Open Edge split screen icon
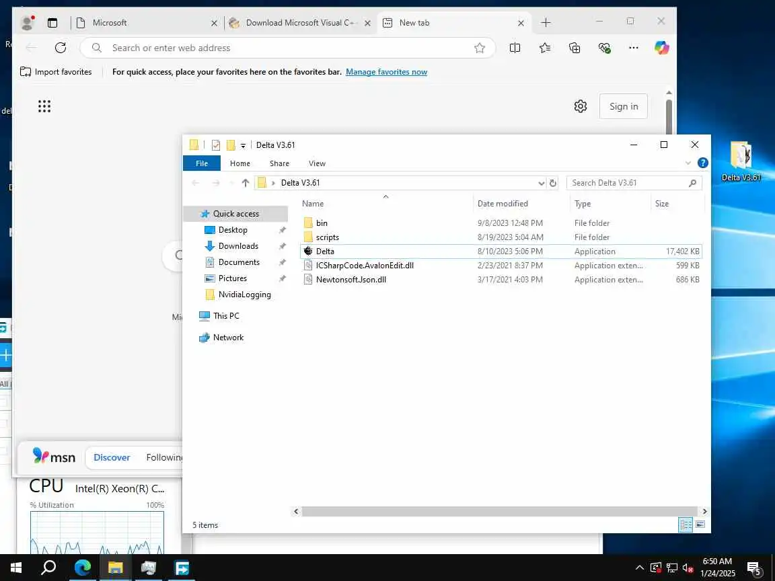The image size is (775, 581). (515, 48)
